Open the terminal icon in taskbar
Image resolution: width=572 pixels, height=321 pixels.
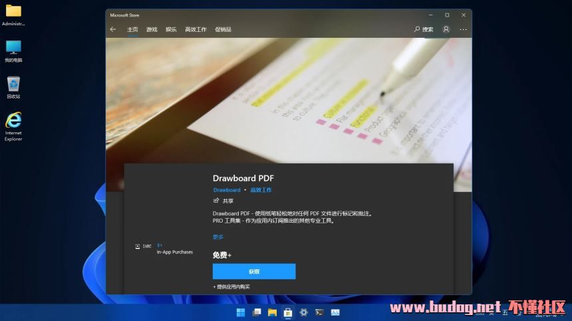click(x=319, y=312)
